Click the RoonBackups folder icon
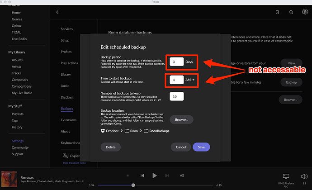This screenshot has width=312, height=190. pos(146,131)
